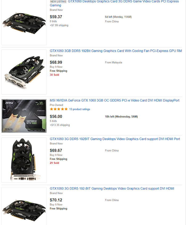Click 'Free Shipping' on the second listing
This screenshot has width=186, height=225.
point(58,71)
